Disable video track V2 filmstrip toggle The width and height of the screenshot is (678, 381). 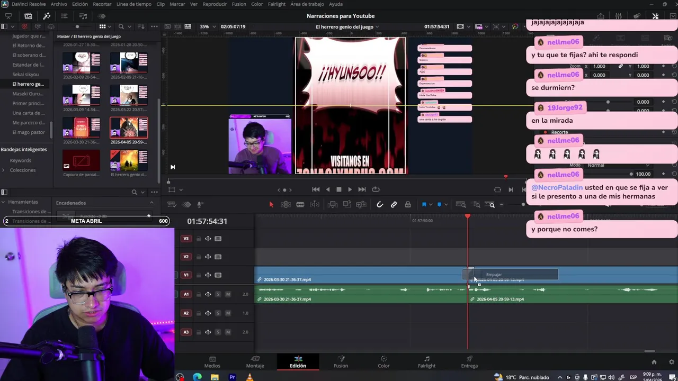click(x=218, y=257)
